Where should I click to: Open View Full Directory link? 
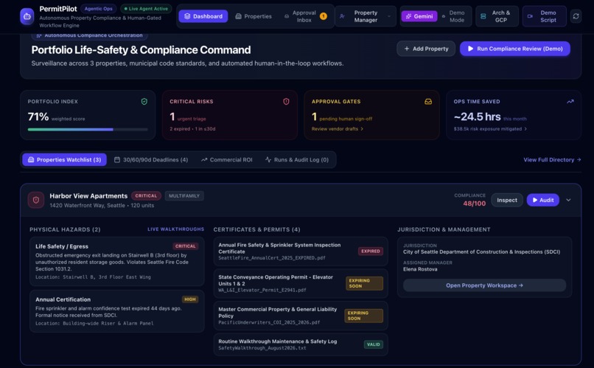point(552,160)
